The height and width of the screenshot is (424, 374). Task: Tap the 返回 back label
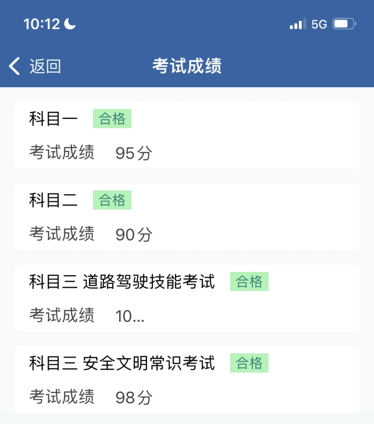pos(45,66)
